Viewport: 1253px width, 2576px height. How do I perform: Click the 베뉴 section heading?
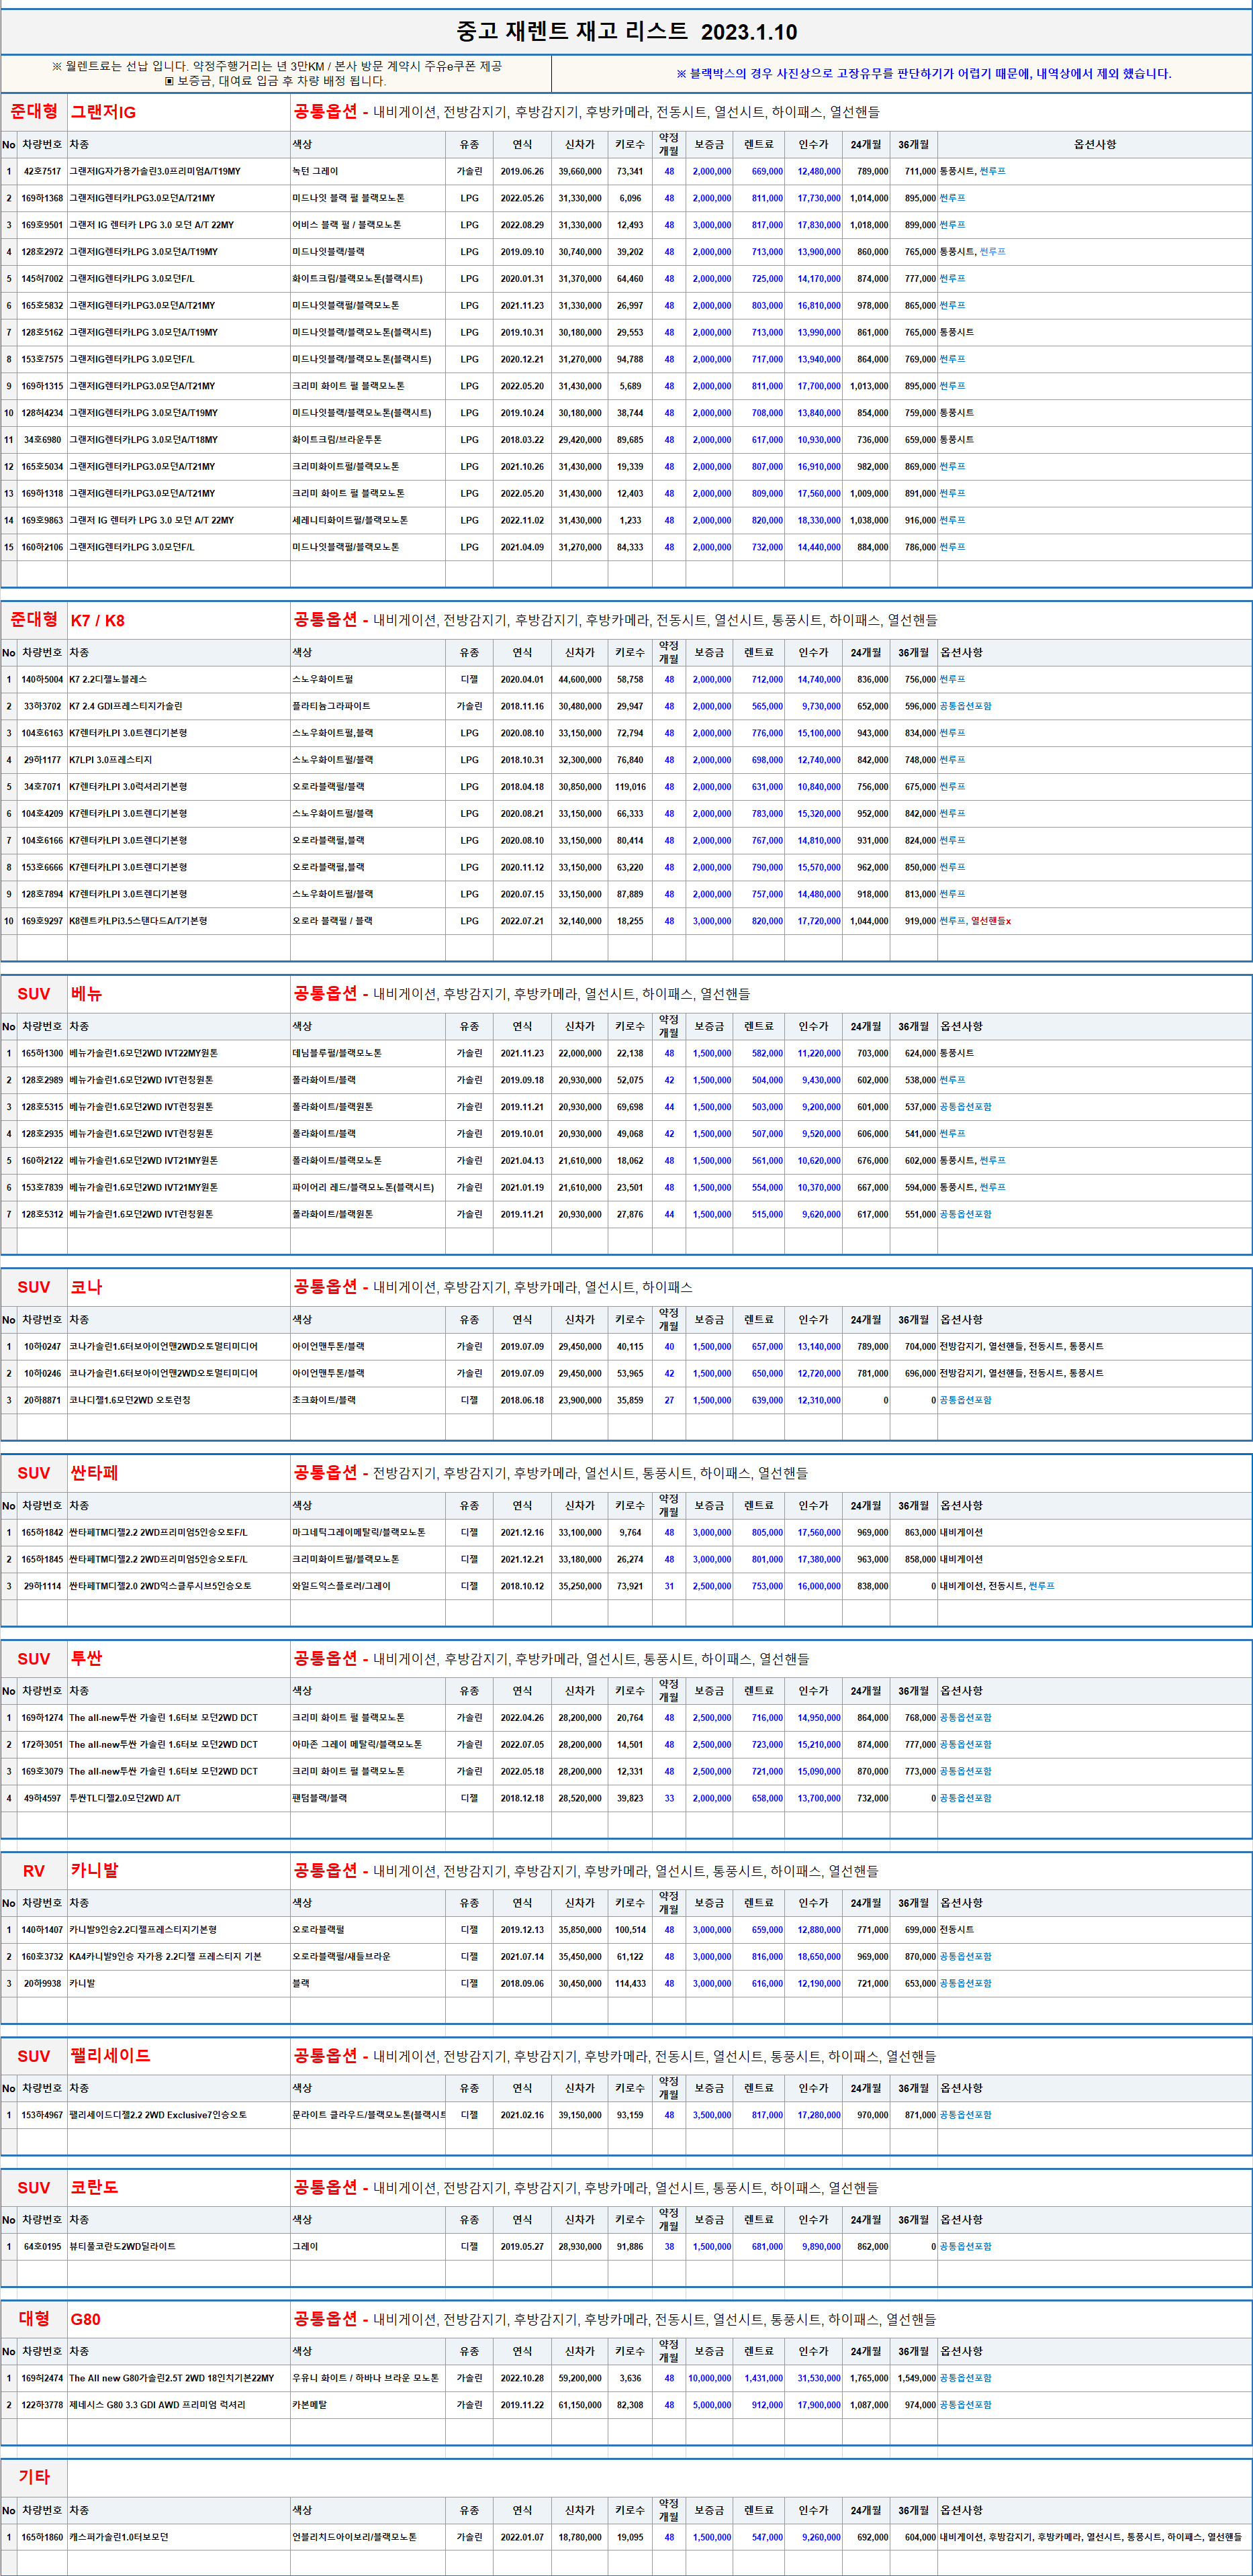[x=86, y=993]
